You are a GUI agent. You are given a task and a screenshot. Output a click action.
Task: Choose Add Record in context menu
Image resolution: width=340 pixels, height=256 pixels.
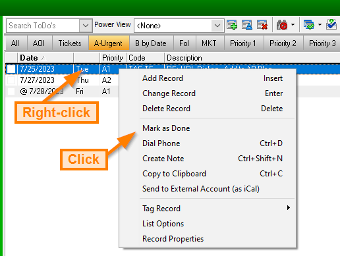(208, 78)
